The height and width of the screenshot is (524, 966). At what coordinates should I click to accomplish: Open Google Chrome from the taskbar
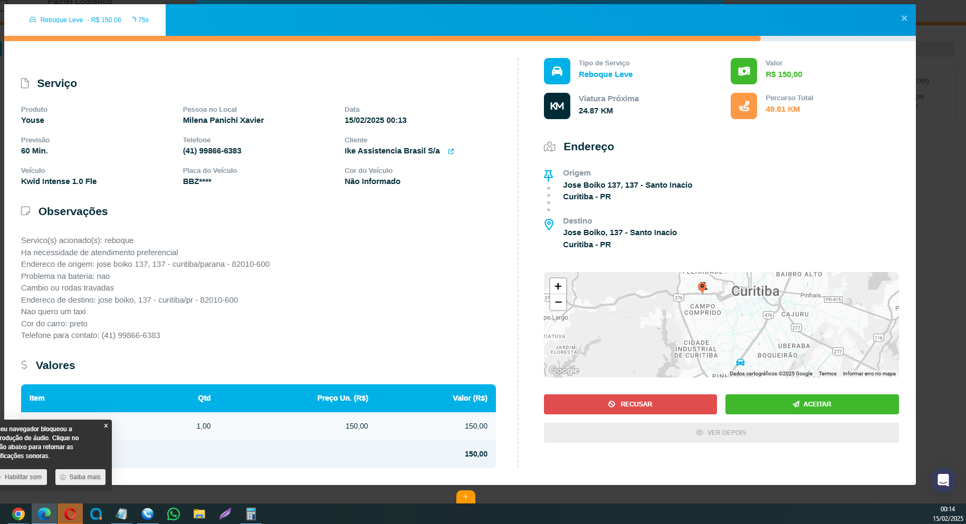coord(18,514)
